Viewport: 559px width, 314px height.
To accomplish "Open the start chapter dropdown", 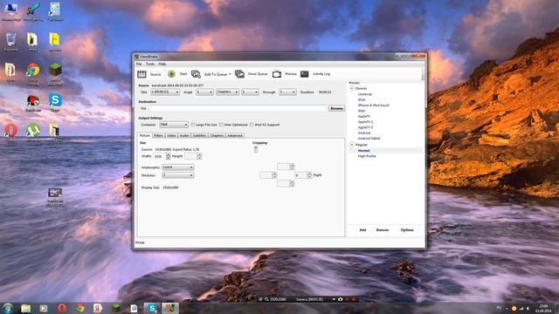I will [250, 92].
